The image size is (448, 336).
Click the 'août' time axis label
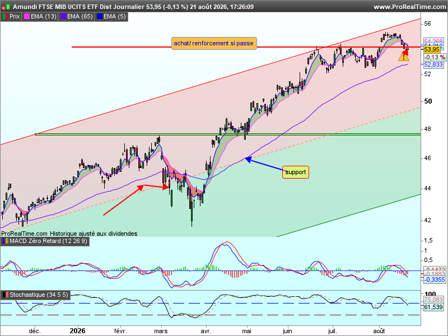(x=379, y=331)
